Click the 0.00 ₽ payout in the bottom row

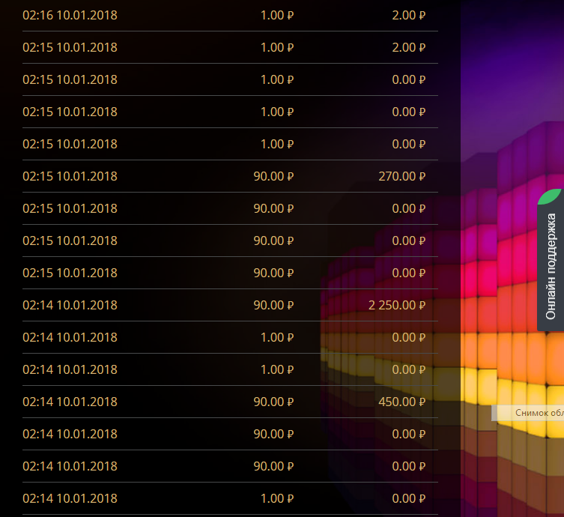(x=408, y=498)
